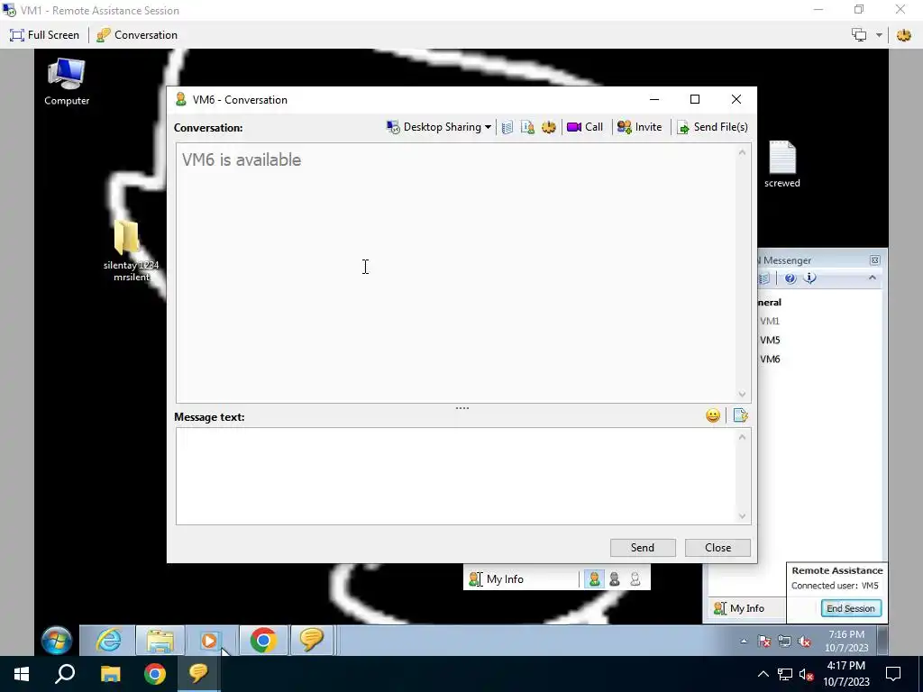Click the remote tray muted volume icon
The image size is (923, 692).
(805, 642)
